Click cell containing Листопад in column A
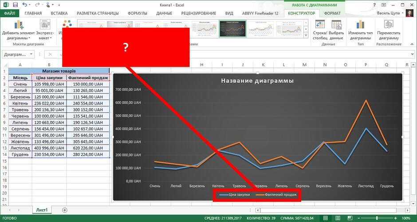 (x=20, y=148)
